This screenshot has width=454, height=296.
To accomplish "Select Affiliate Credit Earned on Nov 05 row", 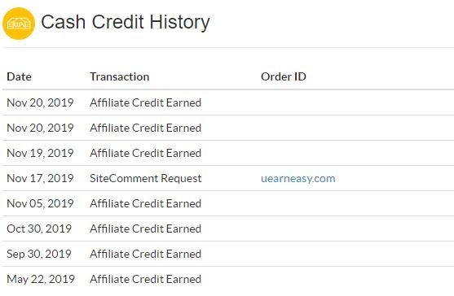I will 146,203.
